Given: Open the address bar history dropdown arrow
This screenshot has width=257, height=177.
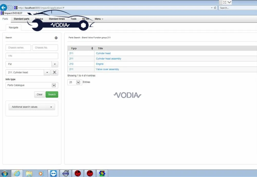Looking at the screenshot, I should [212, 8].
